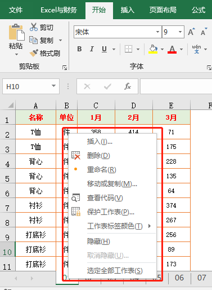Choose 隐藏(H) from context menu
Image resolution: width=212 pixels, height=290 pixels.
(x=112, y=241)
